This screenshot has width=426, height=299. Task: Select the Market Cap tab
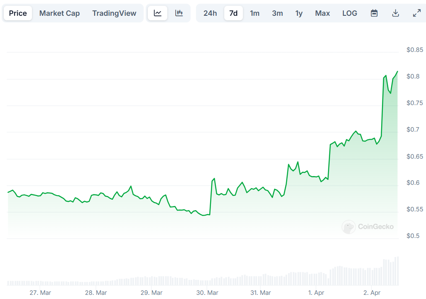point(59,13)
